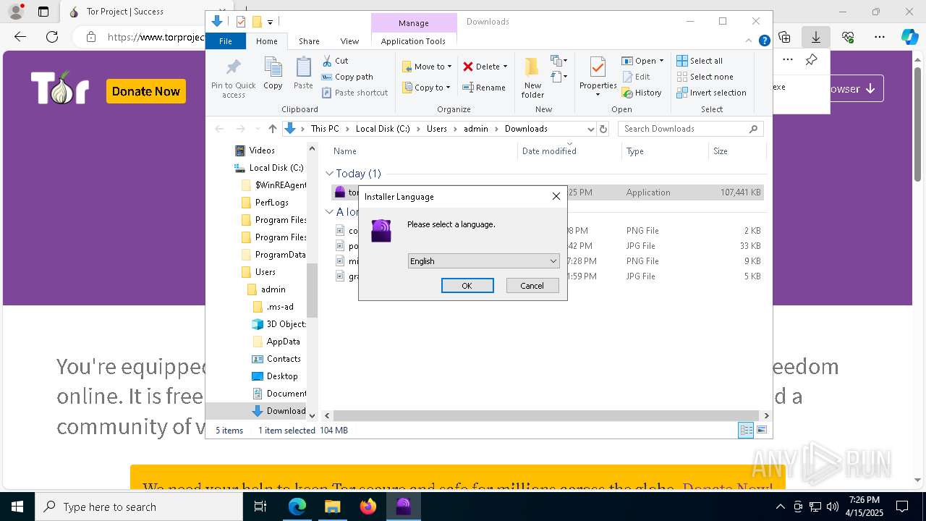
Task: Click the Properties checkmark icon
Action: [598, 67]
